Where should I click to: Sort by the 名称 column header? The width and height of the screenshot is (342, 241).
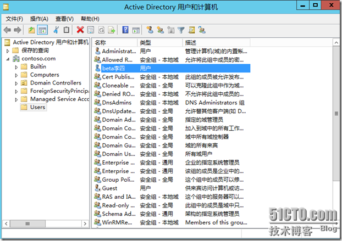tap(115, 42)
